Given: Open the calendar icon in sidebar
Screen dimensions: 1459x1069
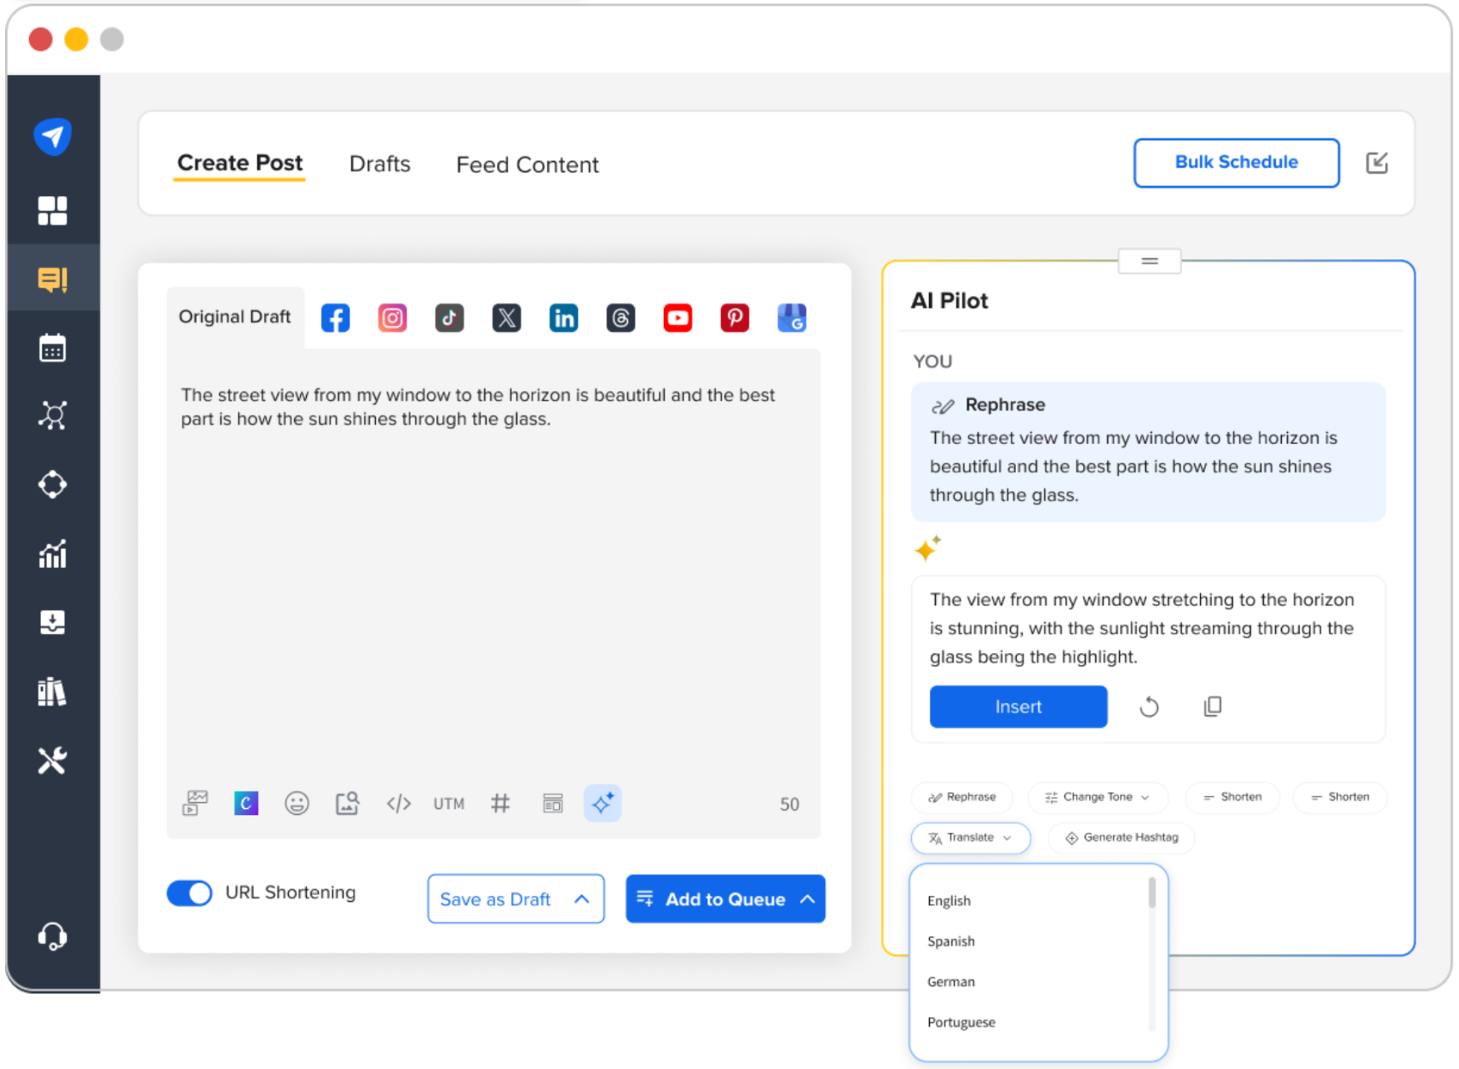Looking at the screenshot, I should click(x=52, y=348).
